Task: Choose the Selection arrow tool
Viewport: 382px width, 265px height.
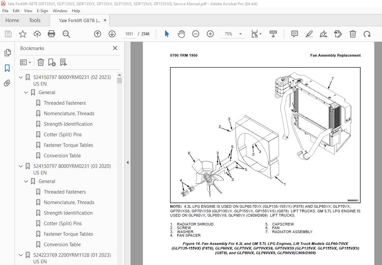Action: click(x=167, y=34)
